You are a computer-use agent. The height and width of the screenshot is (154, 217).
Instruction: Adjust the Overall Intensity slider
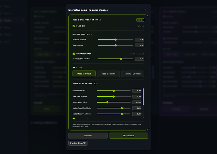[x=114, y=91]
